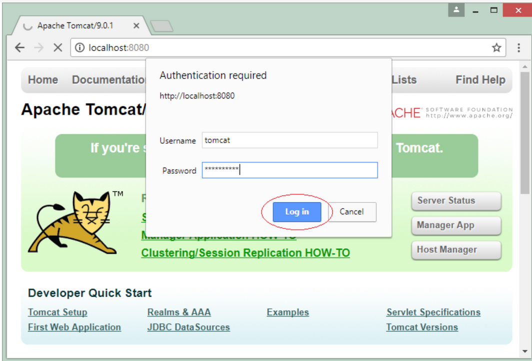Open the Chrome three-dot menu
532x361 pixels.
518,48
